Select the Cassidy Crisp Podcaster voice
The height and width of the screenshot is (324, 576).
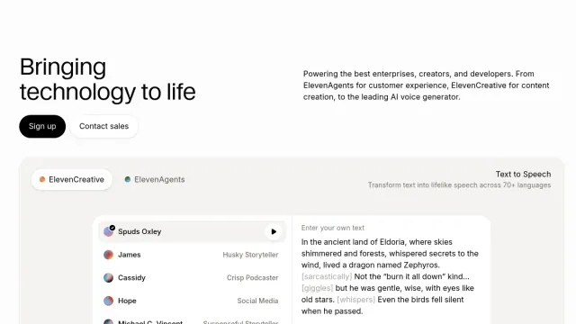pyautogui.click(x=192, y=278)
